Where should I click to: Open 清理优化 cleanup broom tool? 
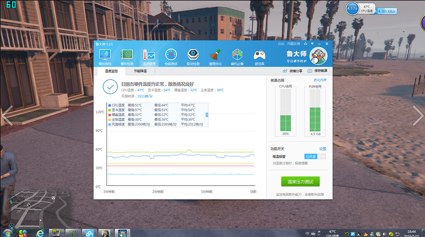(x=215, y=57)
